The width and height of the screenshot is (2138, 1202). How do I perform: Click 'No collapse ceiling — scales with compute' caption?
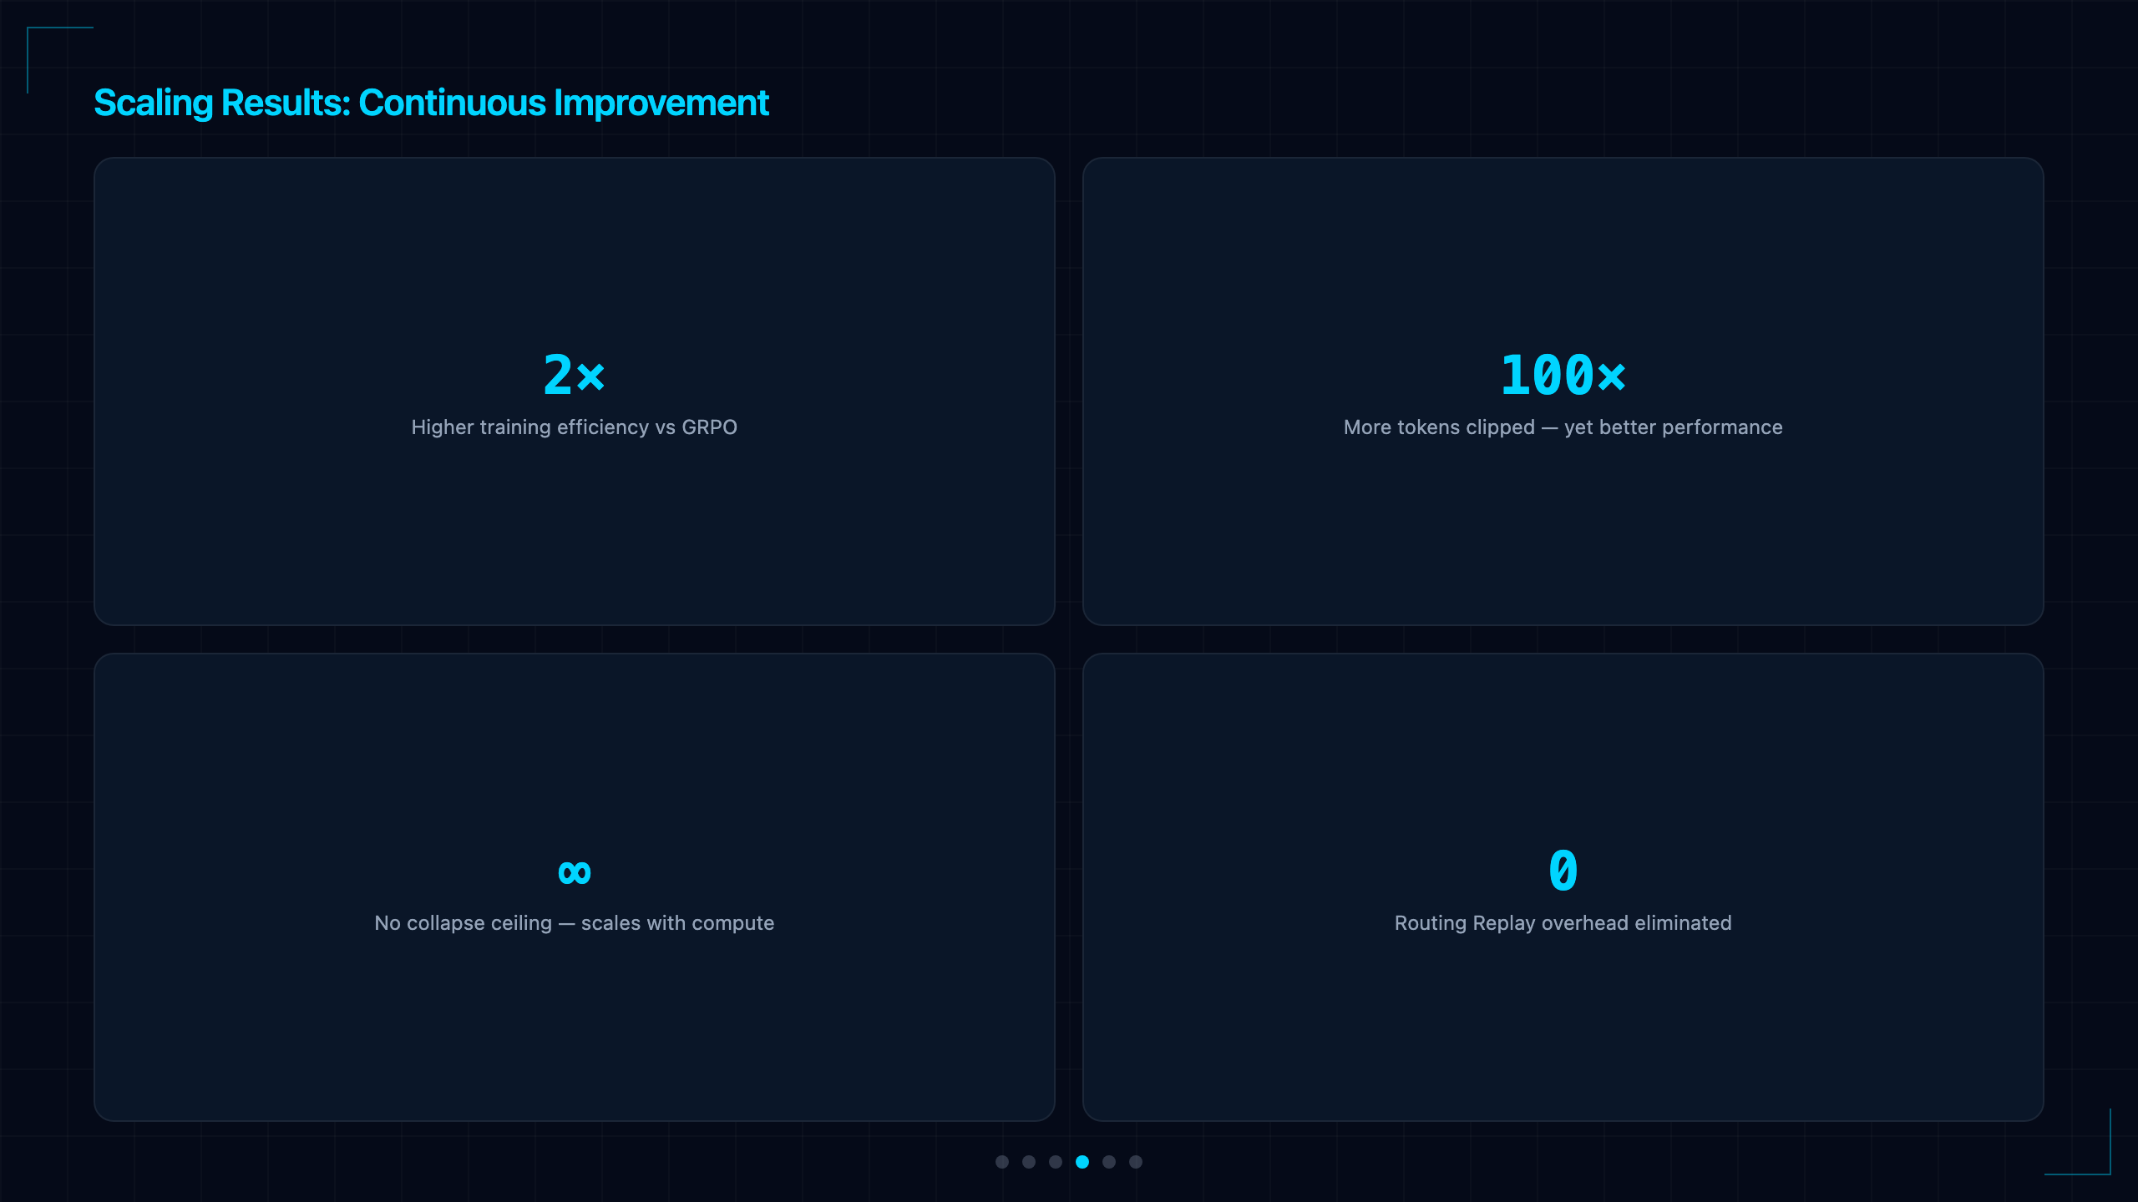pyautogui.click(x=575, y=923)
